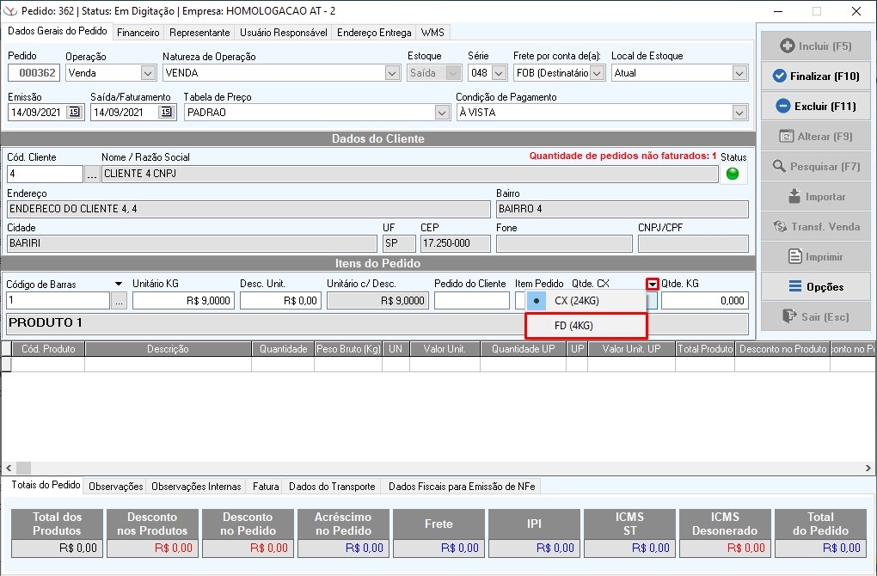Click the Finalizar (F10) checkmark button

[x=815, y=77]
